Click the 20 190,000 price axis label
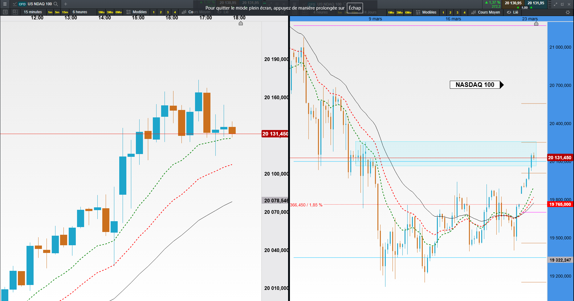Viewport: 574px width, 301px height. click(276, 59)
